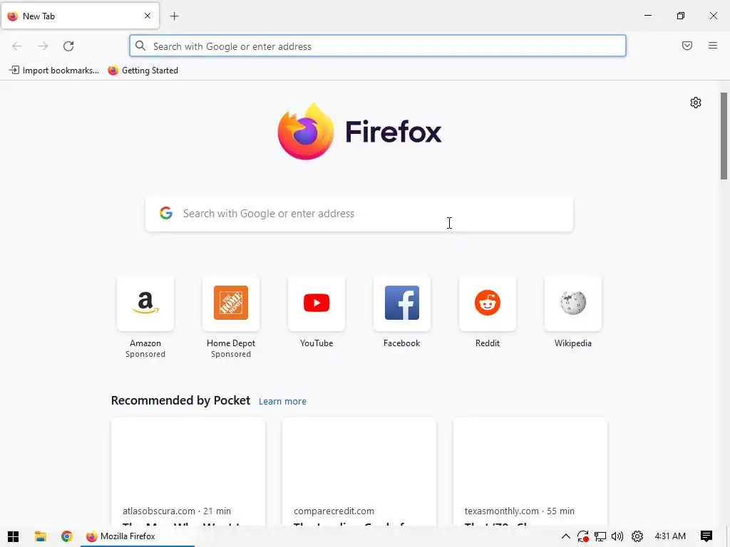Screen dimensions: 730x547
Task: Click the sync update tray icon
Action: [x=583, y=536]
